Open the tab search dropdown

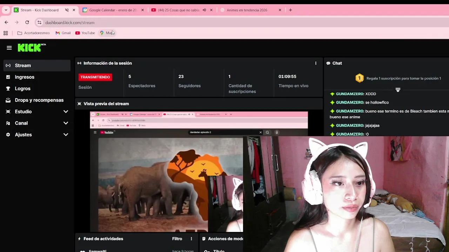pos(6,10)
